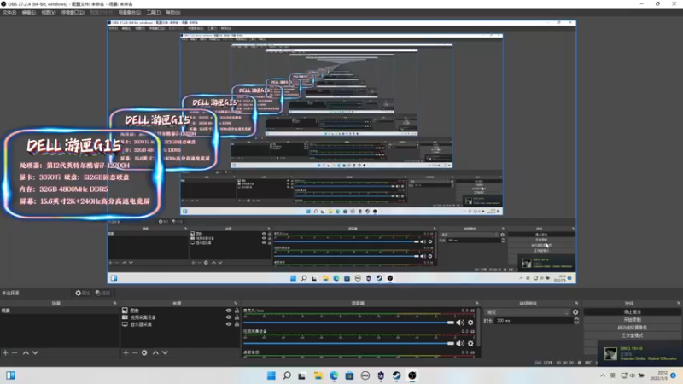This screenshot has height=384, width=683.
Task: Move the scene up in the Scenes panel
Action: point(26,352)
